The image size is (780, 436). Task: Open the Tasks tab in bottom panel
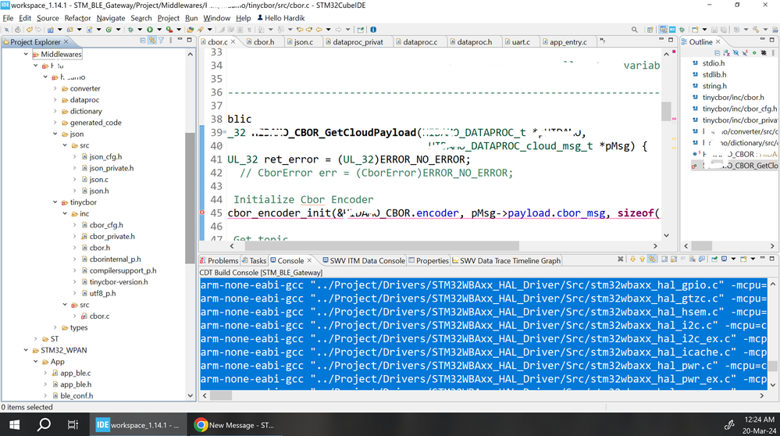255,260
